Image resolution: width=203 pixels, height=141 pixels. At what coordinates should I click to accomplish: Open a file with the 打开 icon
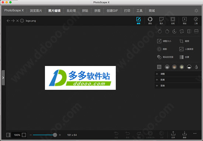point(173,135)
